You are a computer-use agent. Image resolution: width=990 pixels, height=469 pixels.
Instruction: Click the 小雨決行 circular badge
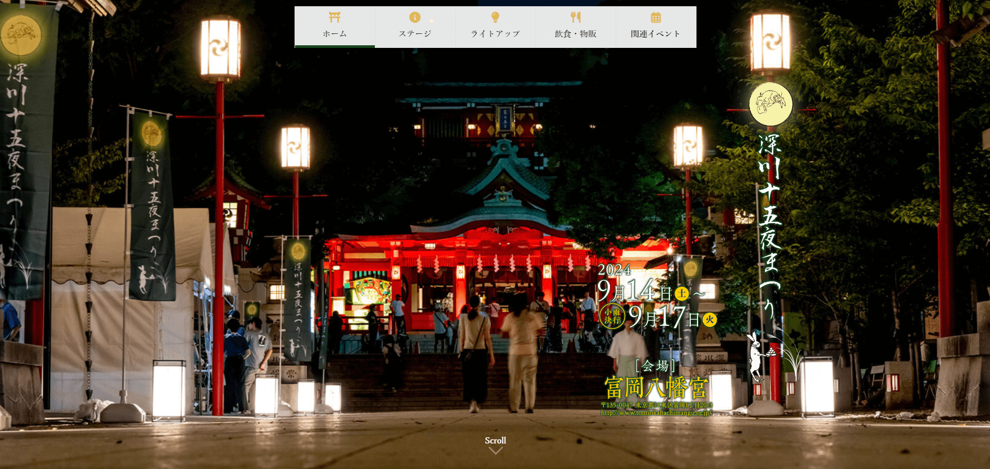(x=612, y=316)
